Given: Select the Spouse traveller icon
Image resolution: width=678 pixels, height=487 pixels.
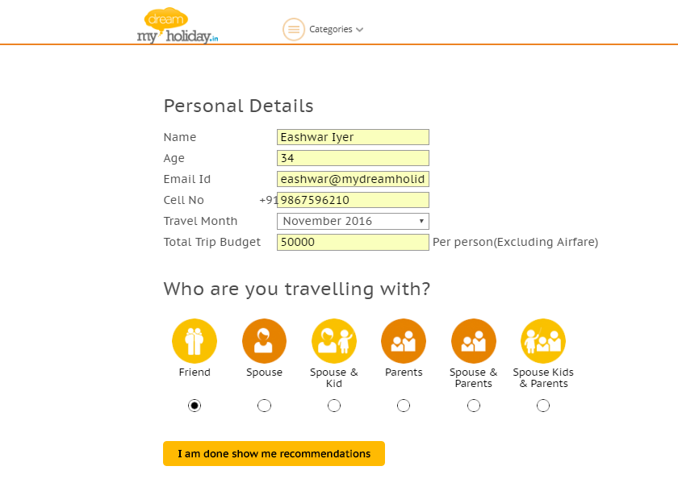Looking at the screenshot, I should click(264, 340).
